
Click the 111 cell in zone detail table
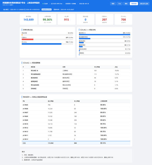pos(95,74)
